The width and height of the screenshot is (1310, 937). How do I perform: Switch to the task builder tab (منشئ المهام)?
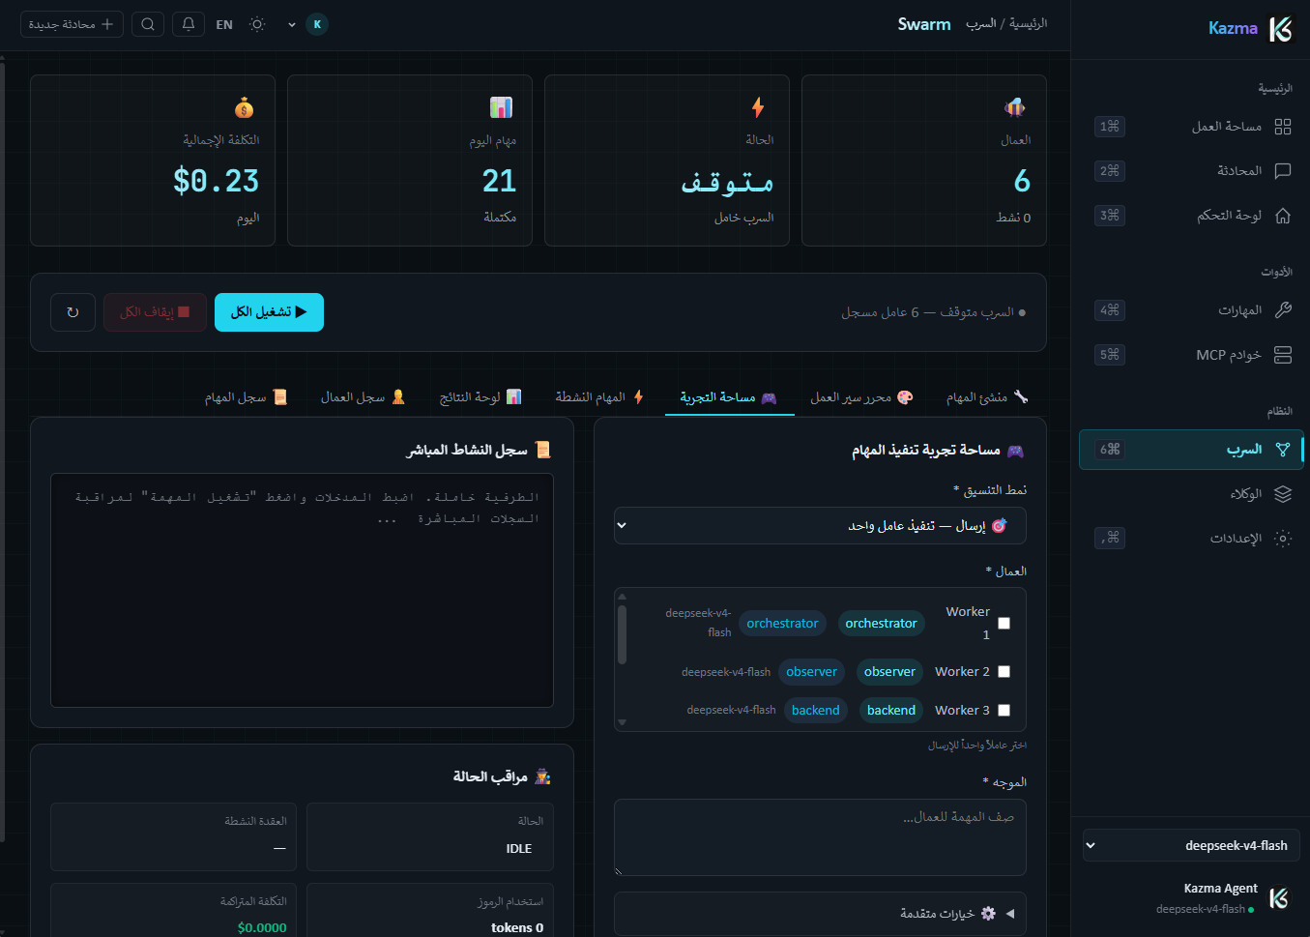[987, 397]
